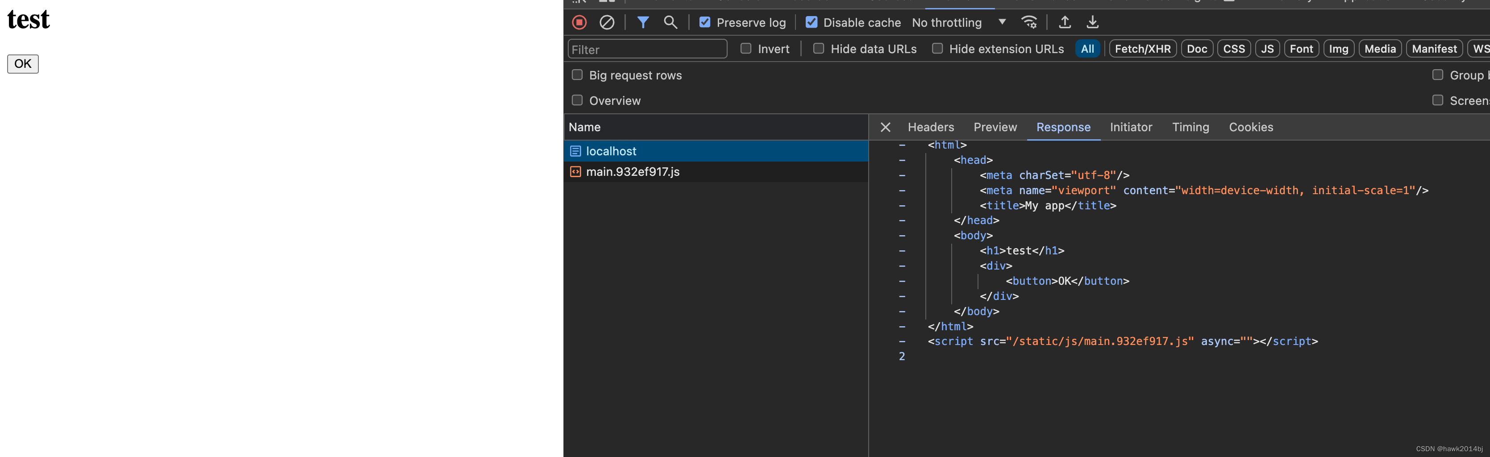1490x457 pixels.
Task: Filter requests by Doc type
Action: 1197,49
